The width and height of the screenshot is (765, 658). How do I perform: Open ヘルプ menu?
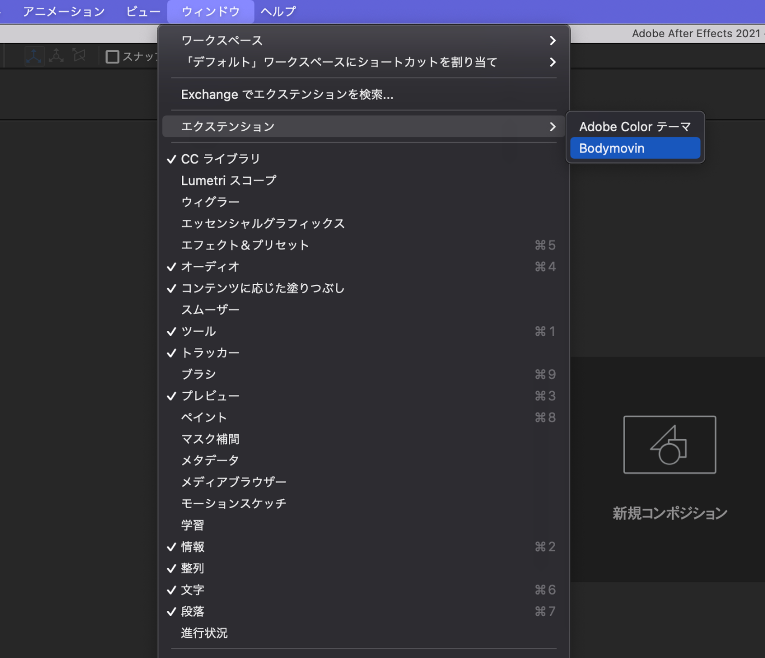tap(278, 11)
